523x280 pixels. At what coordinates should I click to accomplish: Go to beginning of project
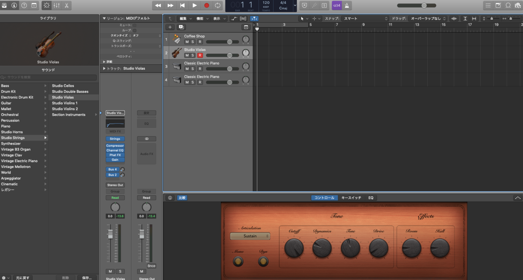point(182,5)
